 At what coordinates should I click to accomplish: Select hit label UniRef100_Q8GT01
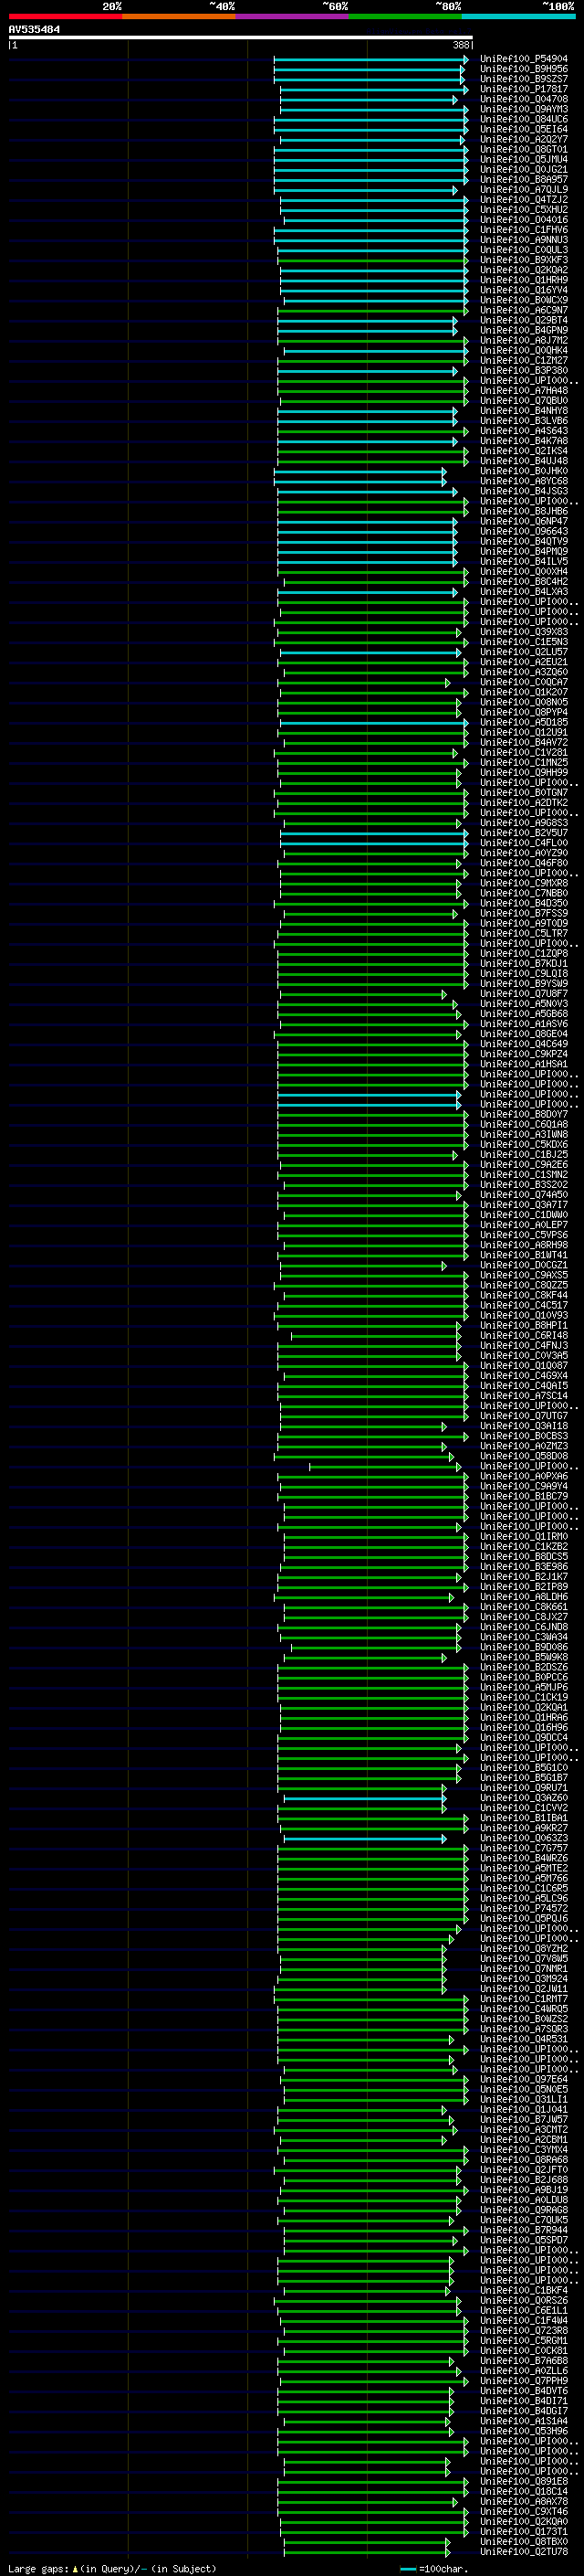click(x=523, y=149)
